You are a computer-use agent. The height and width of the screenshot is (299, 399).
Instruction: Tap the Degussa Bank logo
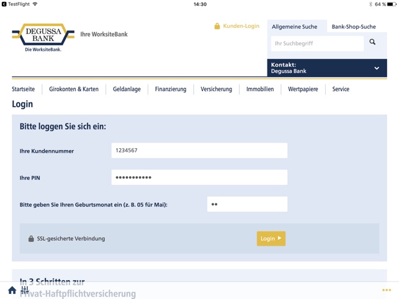43,37
